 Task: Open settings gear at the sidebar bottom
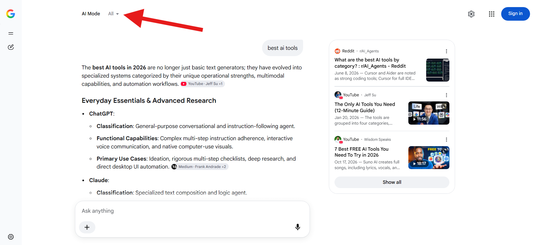point(11,237)
